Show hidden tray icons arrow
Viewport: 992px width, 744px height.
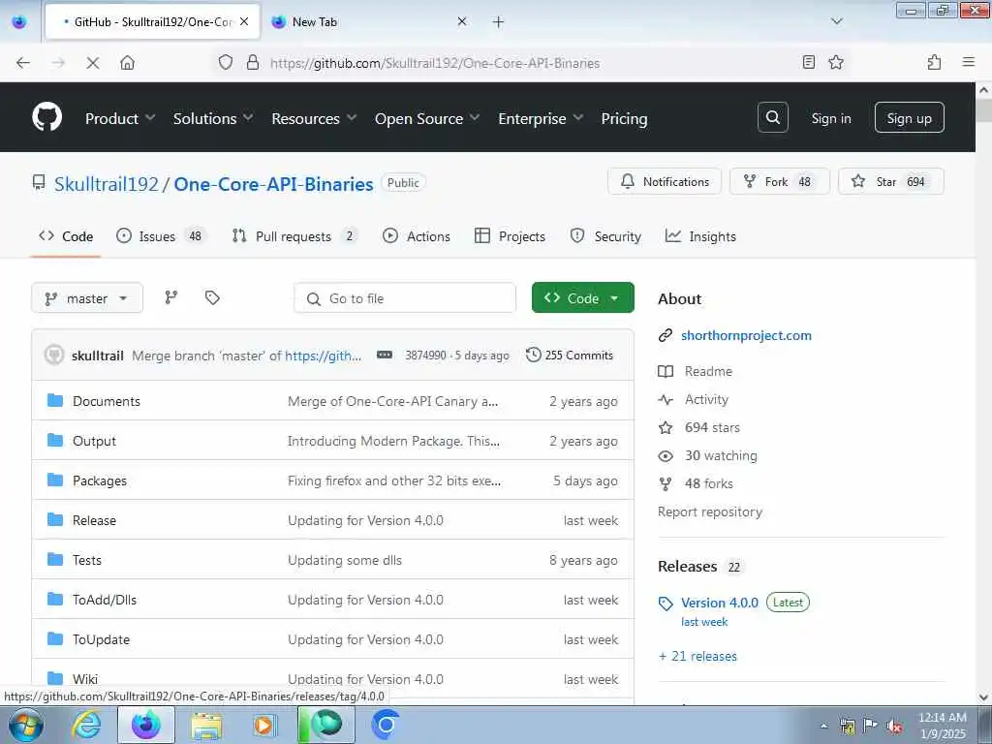tap(823, 726)
